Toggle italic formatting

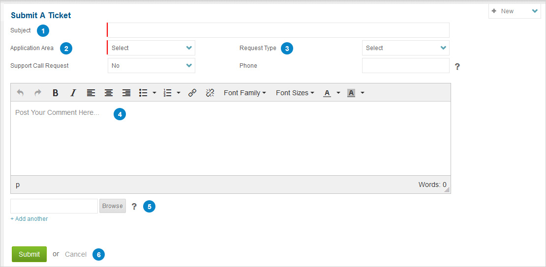tap(73, 93)
